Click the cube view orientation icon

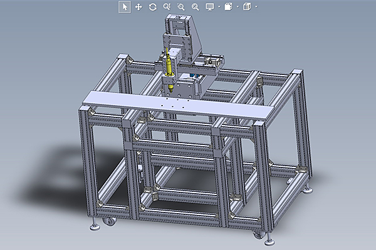[247, 7]
